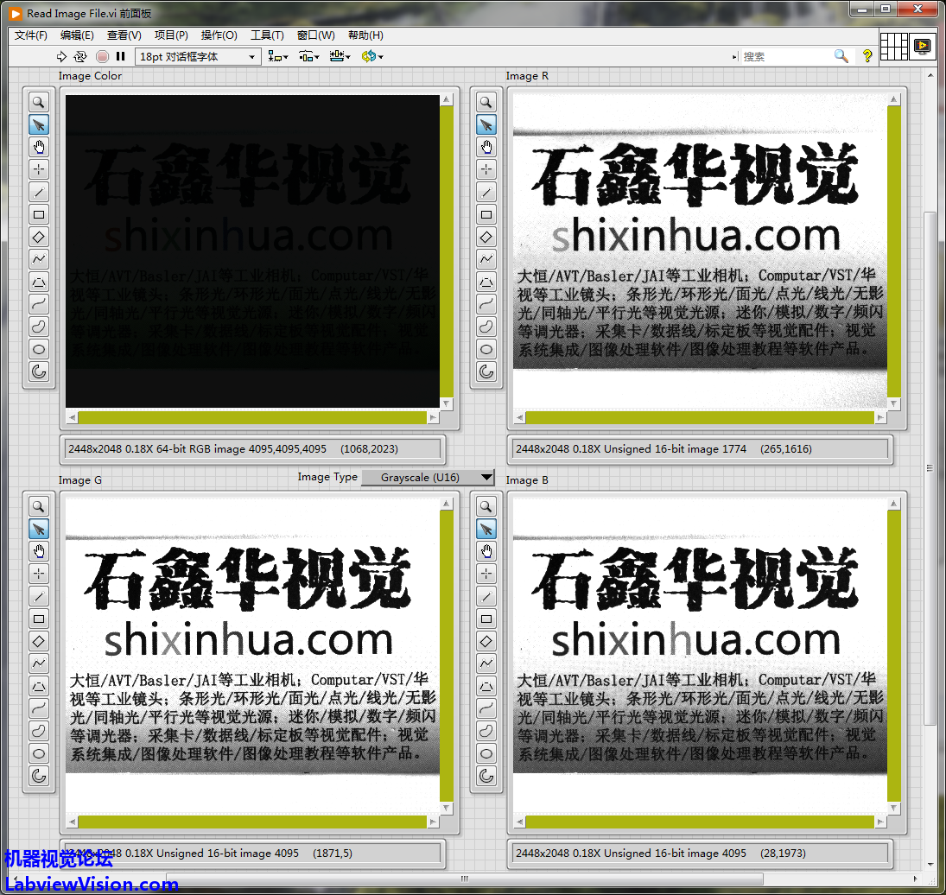Select the Polygon tool in Image B

click(486, 686)
